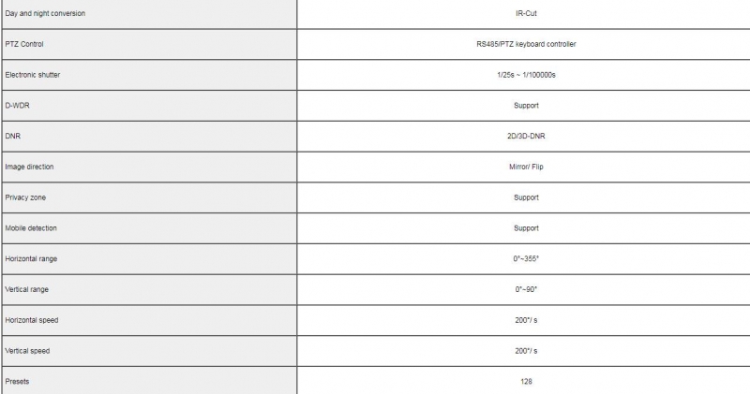Select the '1/25s ~ 1/100000s' shutter value
The height and width of the screenshot is (394, 750).
coord(526,75)
